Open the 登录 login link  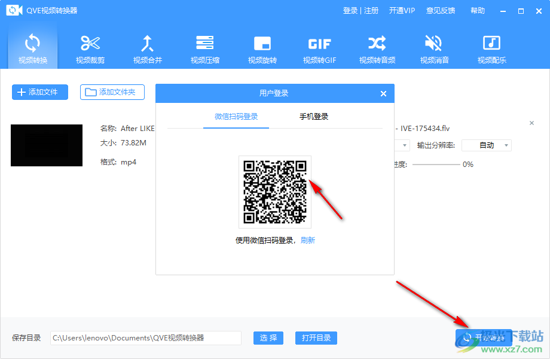coord(350,11)
